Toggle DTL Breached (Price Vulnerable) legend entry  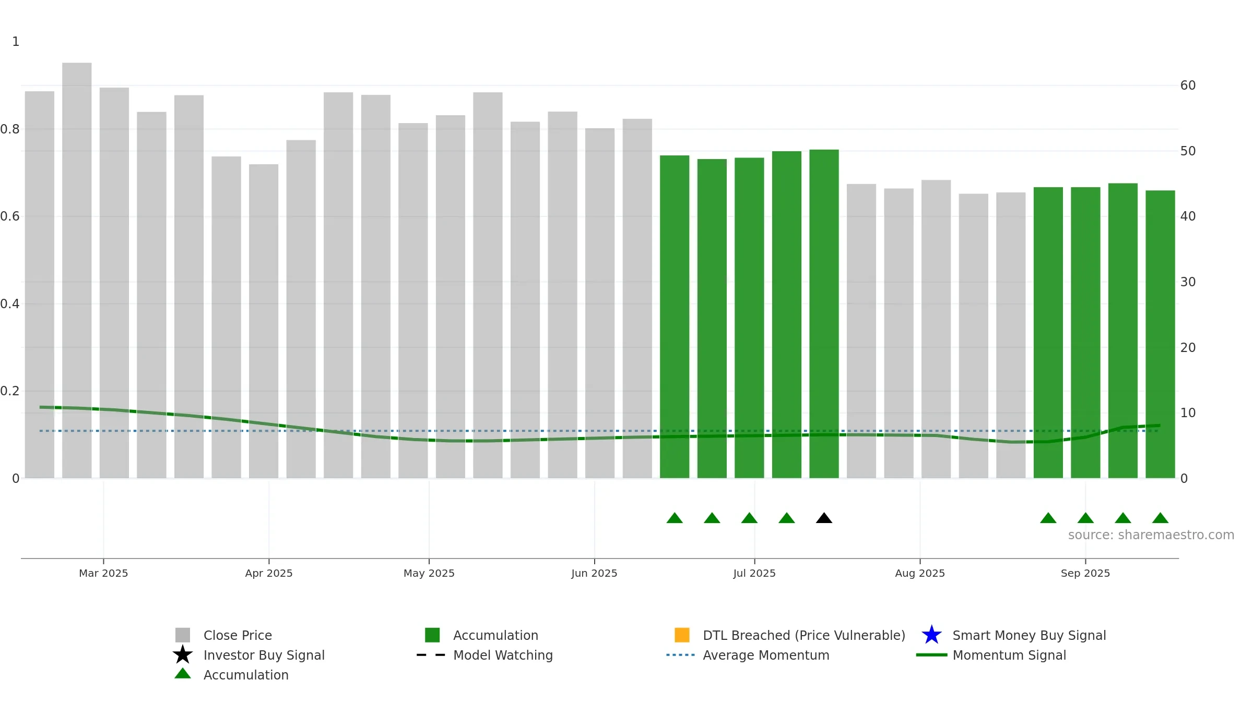point(790,635)
